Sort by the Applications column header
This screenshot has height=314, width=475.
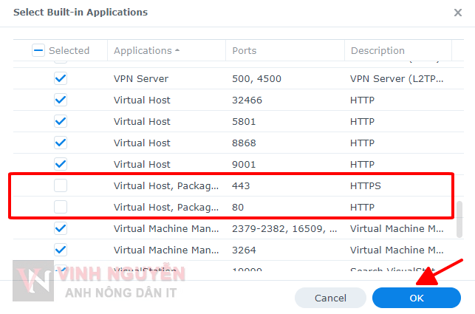143,51
